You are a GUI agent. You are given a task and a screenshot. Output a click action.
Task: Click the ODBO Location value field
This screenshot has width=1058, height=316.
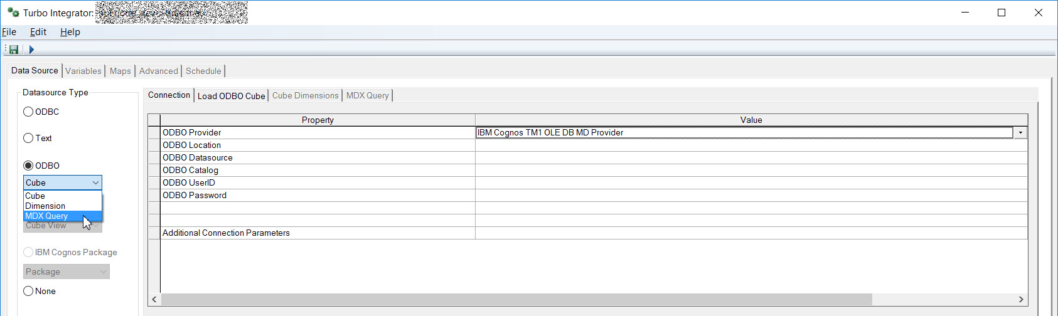751,145
